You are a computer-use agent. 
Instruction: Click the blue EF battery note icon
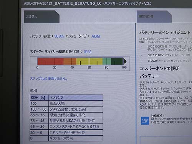click(145, 121)
